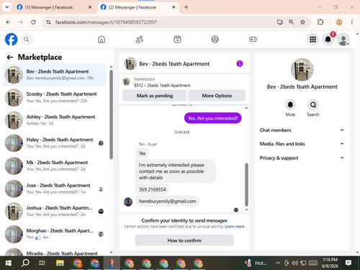
Task: Open the Bev conversation in the list
Action: tap(54, 75)
